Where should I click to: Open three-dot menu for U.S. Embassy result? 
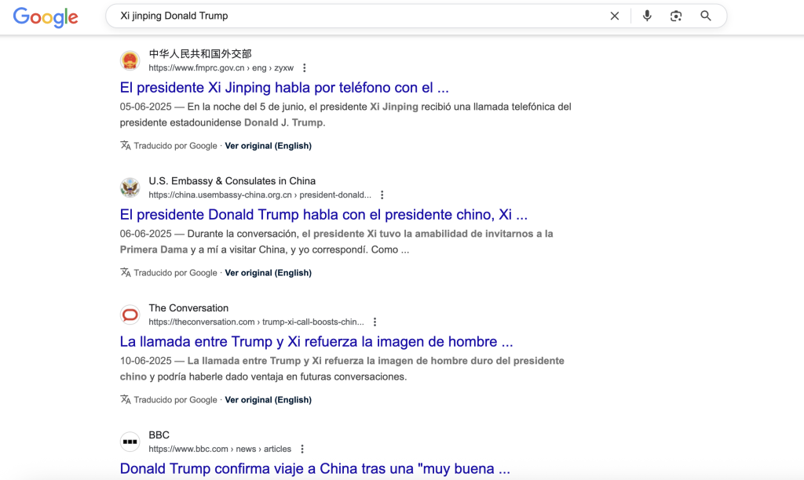point(382,195)
